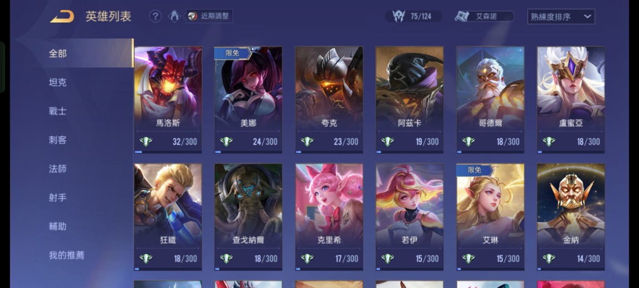Expand the sort dropdown chevron arrow
Screen dimensions: 639x288
click(587, 17)
